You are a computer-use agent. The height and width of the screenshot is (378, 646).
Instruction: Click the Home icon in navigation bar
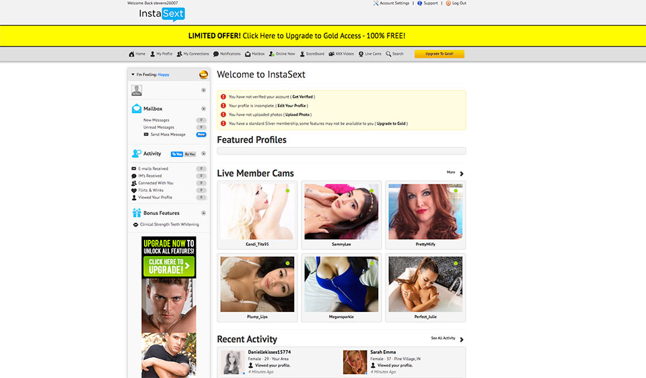[132, 54]
